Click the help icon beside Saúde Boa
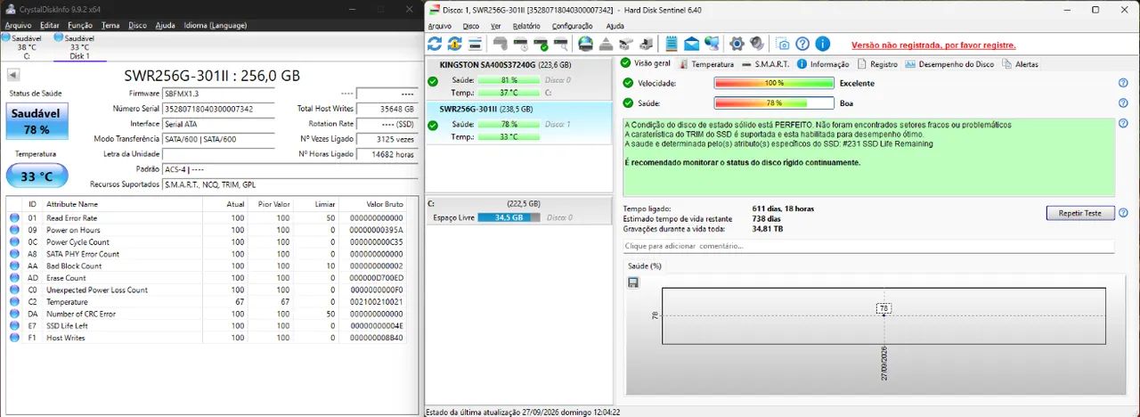Viewport: 1140px width, 417px height. click(1123, 103)
